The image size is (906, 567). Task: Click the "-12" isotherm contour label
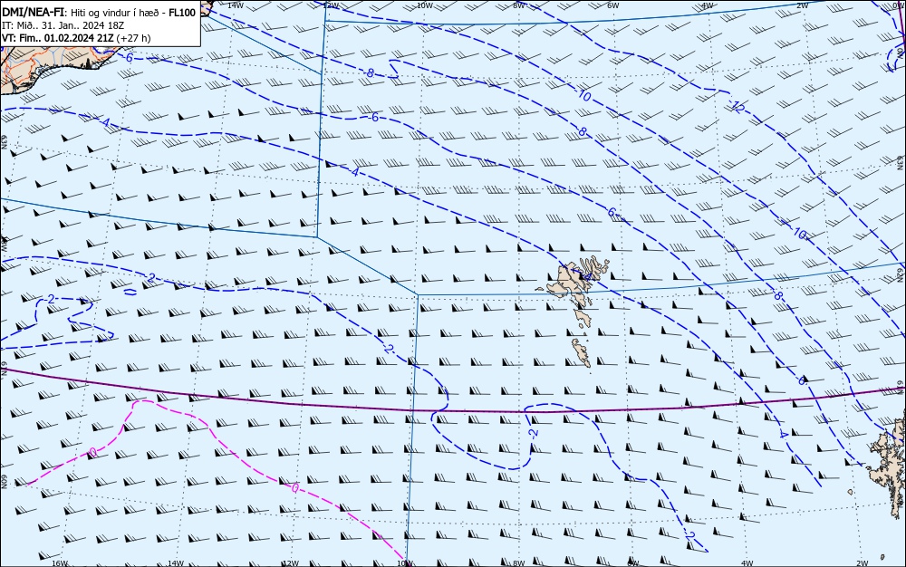(x=736, y=106)
